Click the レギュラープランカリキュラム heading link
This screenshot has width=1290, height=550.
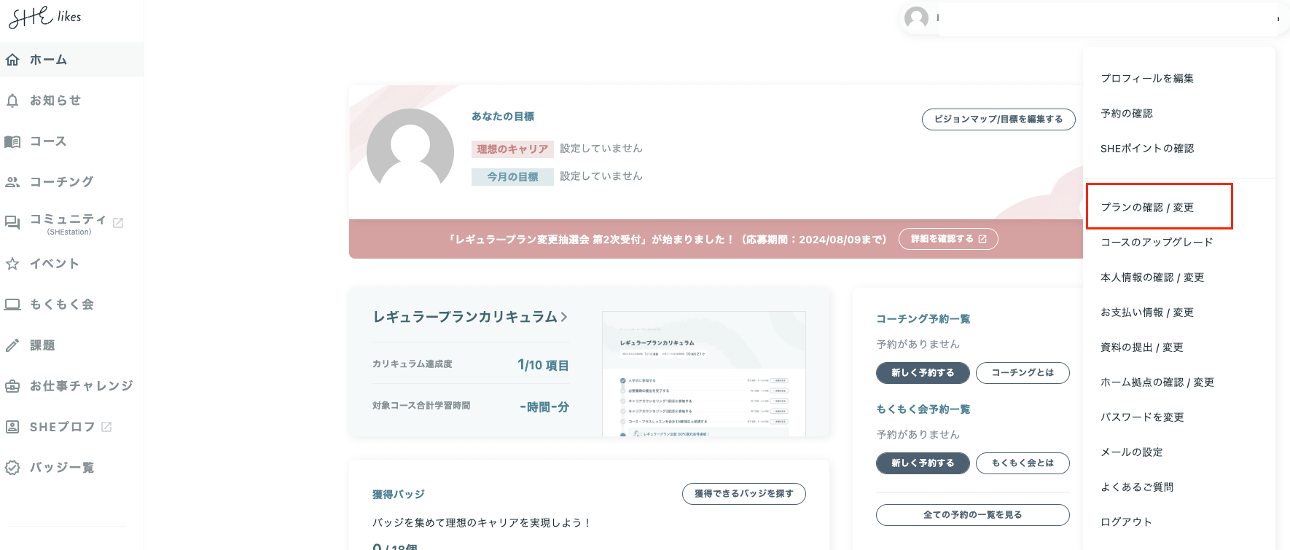coord(466,317)
